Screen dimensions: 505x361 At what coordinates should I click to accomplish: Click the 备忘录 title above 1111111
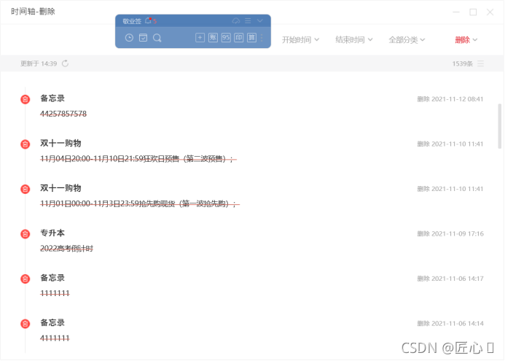(52, 278)
